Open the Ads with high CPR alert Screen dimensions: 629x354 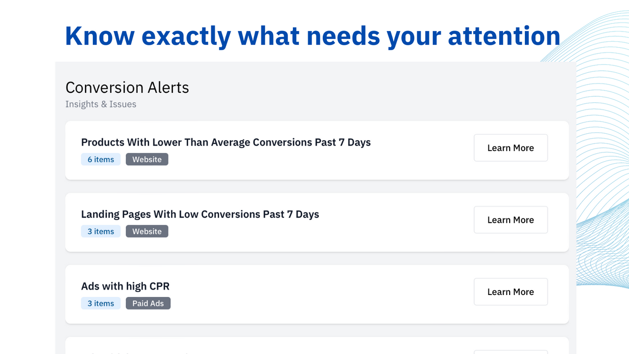pyautogui.click(x=125, y=286)
